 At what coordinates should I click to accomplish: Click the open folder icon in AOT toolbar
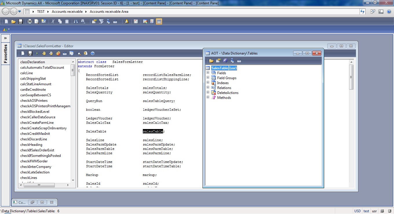[x=211, y=61]
